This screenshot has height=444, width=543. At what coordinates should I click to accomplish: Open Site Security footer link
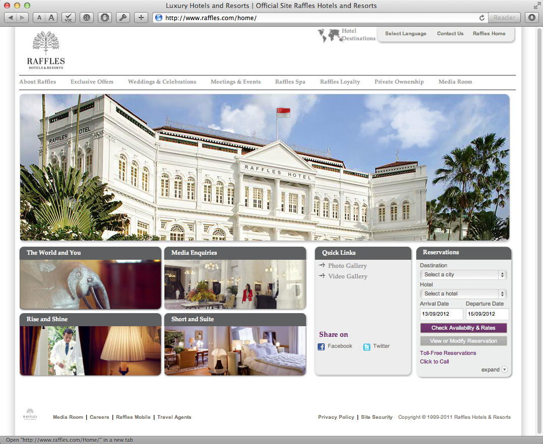pyautogui.click(x=377, y=417)
